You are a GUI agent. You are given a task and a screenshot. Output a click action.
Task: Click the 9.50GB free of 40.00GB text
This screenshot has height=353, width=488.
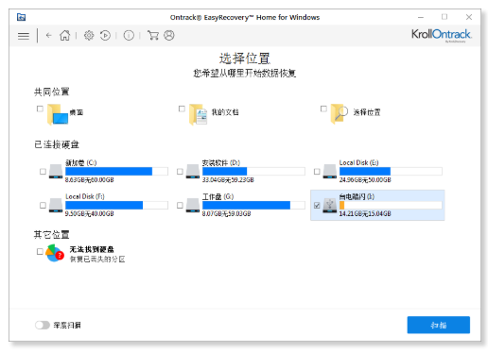click(90, 214)
